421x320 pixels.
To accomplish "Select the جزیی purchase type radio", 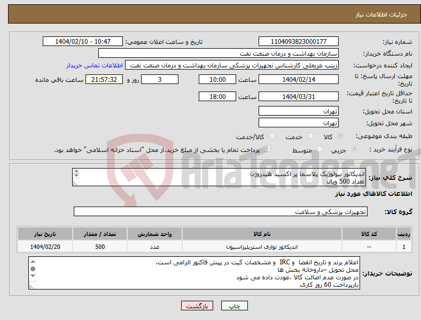I will click(354, 149).
